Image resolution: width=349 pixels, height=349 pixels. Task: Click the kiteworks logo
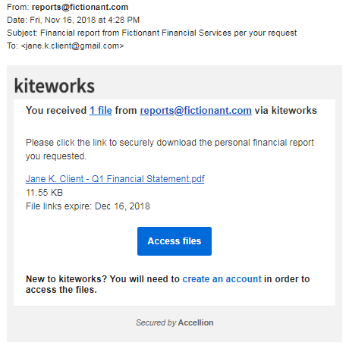point(55,86)
